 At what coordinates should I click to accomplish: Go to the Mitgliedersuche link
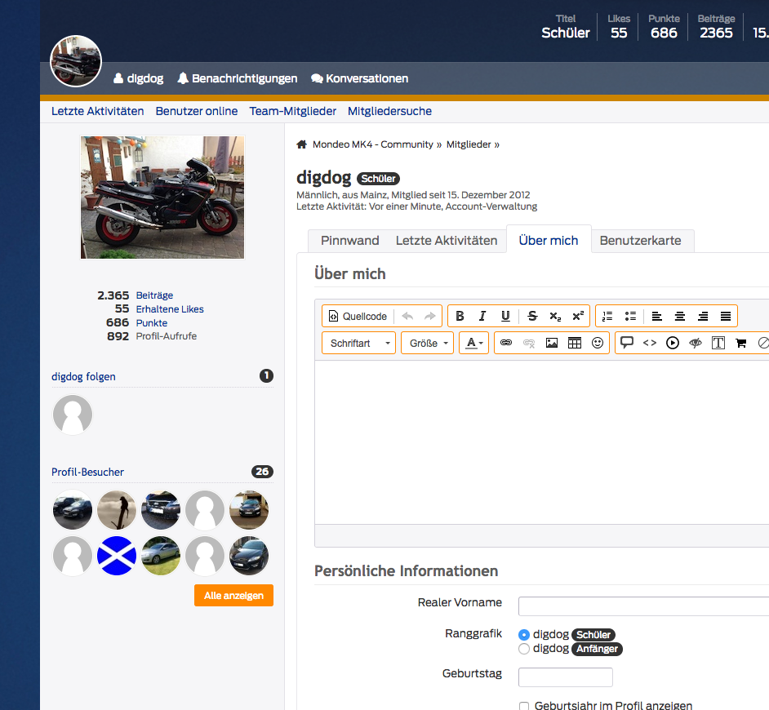click(x=389, y=111)
